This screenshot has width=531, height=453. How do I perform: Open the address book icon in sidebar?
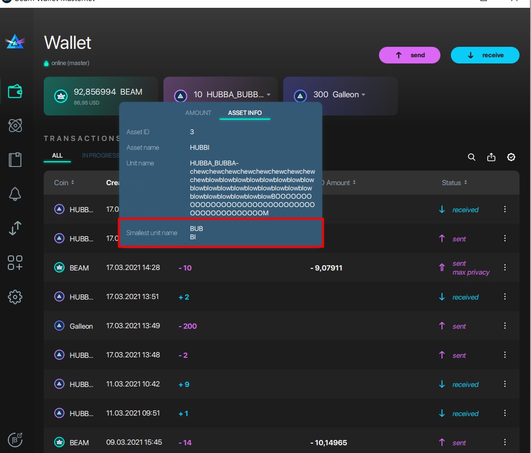tap(15, 160)
